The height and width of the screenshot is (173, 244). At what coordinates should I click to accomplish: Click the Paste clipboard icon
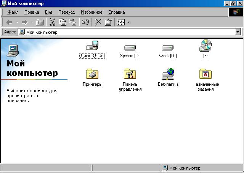point(73,22)
